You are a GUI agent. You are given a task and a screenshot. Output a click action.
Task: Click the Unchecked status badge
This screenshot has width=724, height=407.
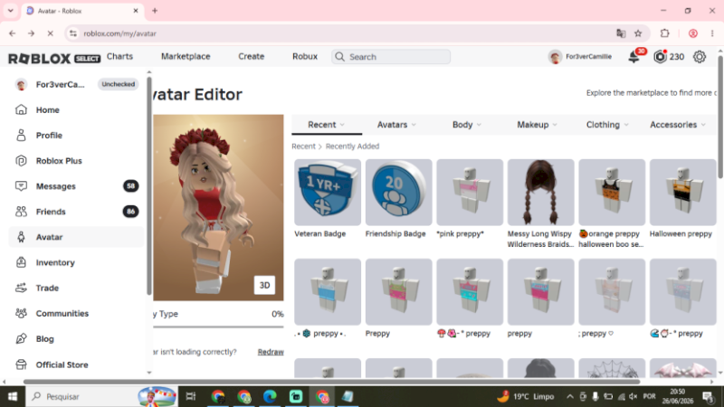tap(119, 84)
